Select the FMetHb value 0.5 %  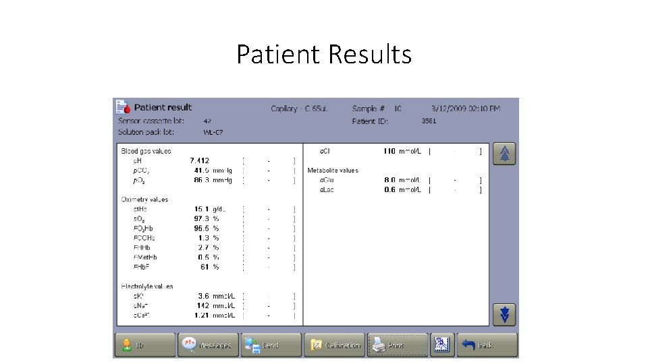pos(209,257)
